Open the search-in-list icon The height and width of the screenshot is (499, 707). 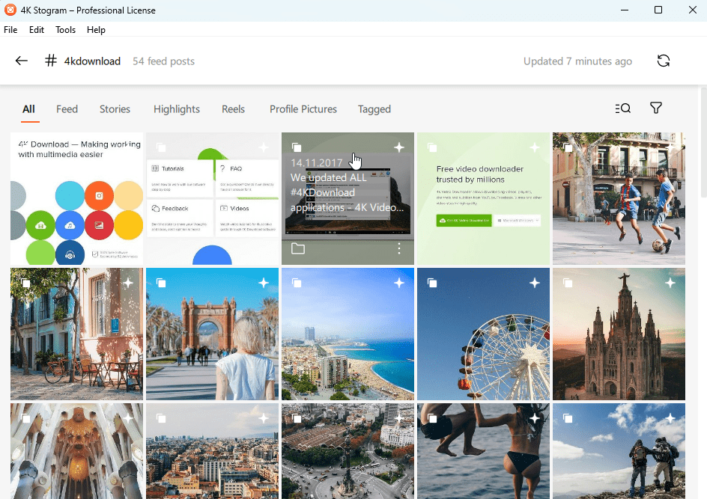[x=622, y=108]
